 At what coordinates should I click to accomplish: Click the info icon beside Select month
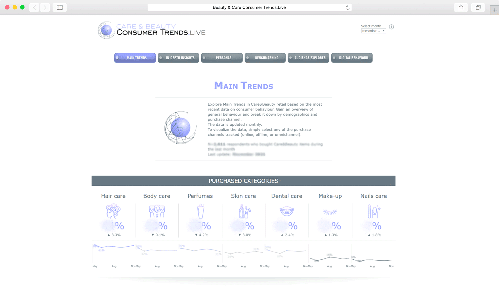[x=391, y=27]
